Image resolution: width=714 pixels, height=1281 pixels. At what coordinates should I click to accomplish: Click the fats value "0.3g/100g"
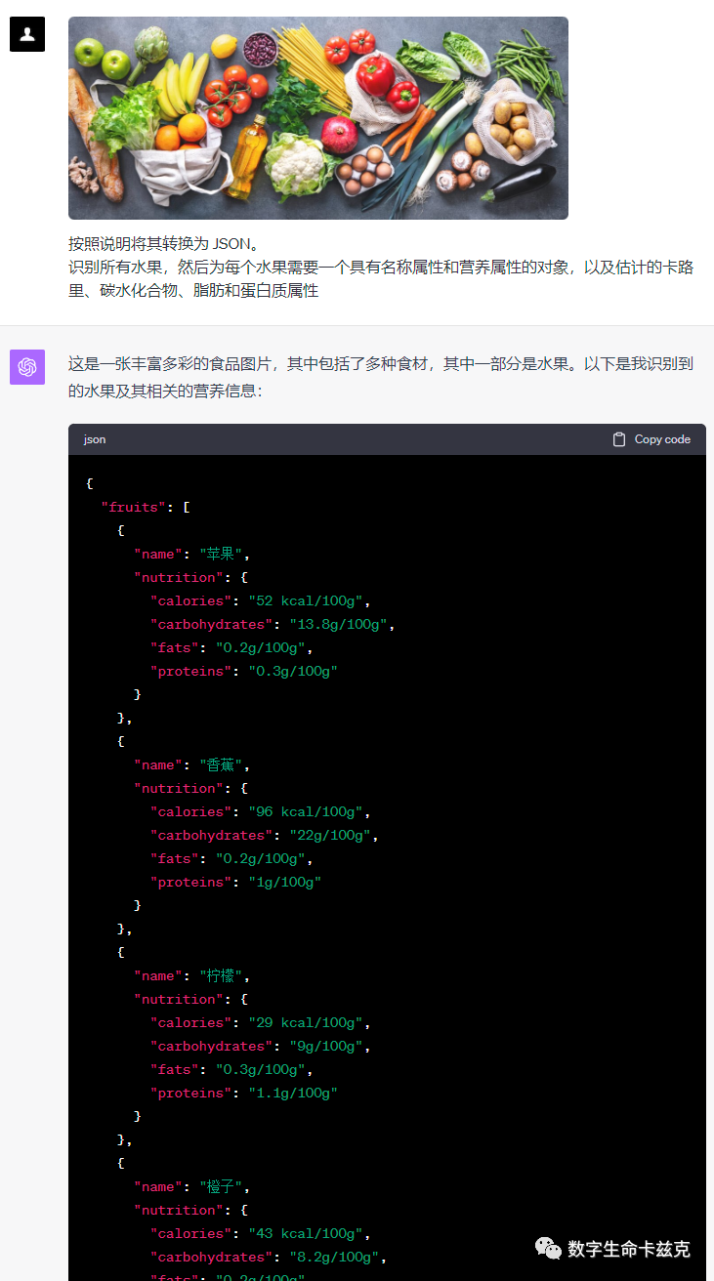(x=260, y=1069)
